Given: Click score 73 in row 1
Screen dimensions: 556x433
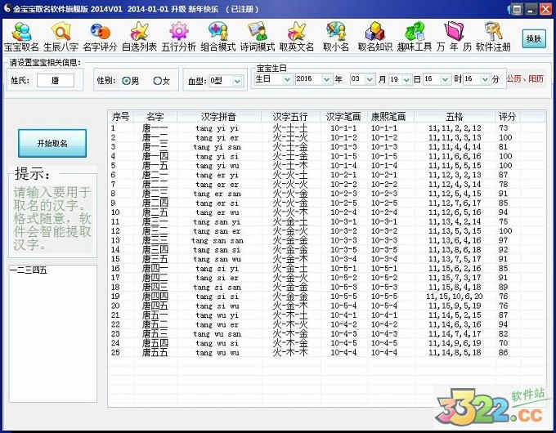Looking at the screenshot, I should click(x=504, y=128).
